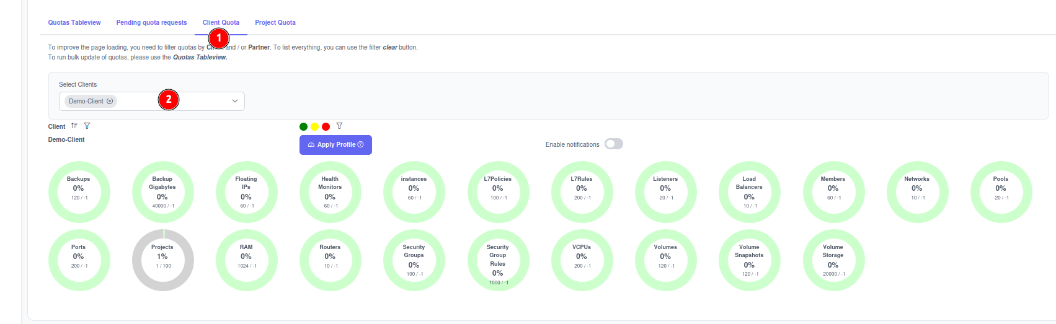Expand the Select Clients dropdown arrow

[x=235, y=101]
